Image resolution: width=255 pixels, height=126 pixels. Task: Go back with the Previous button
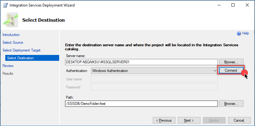pyautogui.click(x=164, y=120)
